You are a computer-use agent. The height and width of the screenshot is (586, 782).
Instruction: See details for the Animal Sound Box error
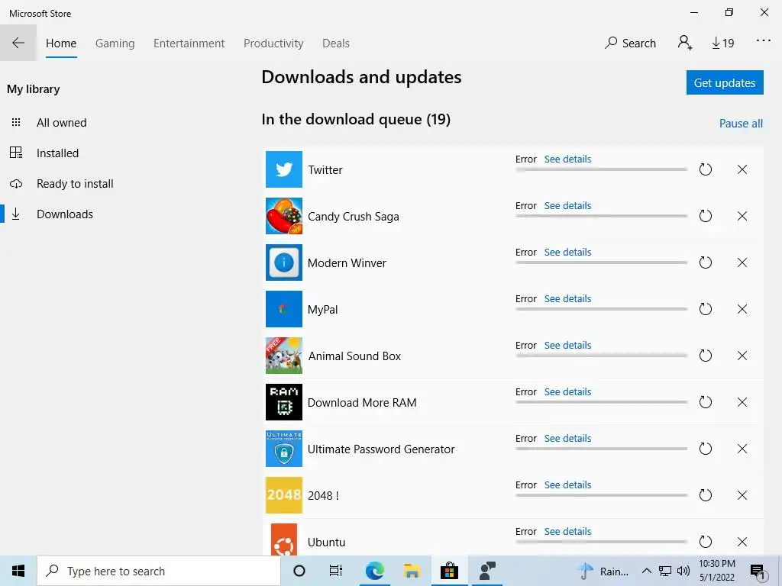click(x=567, y=346)
